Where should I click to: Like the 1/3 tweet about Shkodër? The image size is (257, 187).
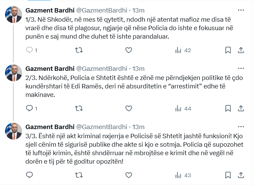pos(128,50)
